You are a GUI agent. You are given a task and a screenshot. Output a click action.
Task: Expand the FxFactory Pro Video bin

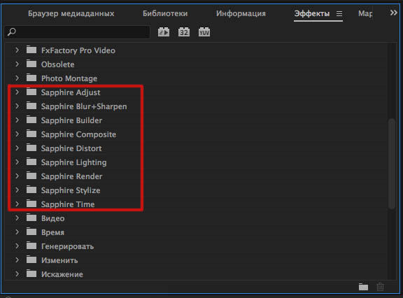click(x=17, y=50)
